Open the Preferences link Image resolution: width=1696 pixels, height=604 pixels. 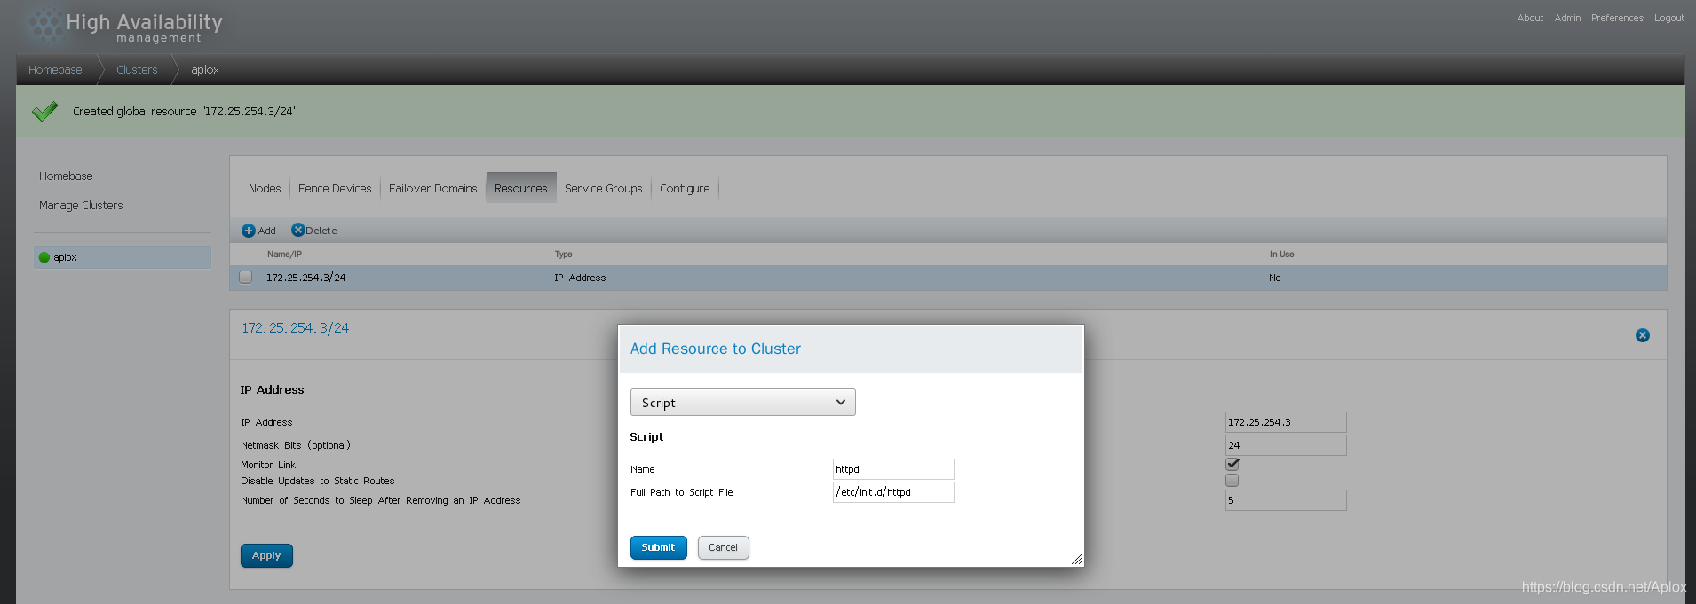click(1617, 18)
